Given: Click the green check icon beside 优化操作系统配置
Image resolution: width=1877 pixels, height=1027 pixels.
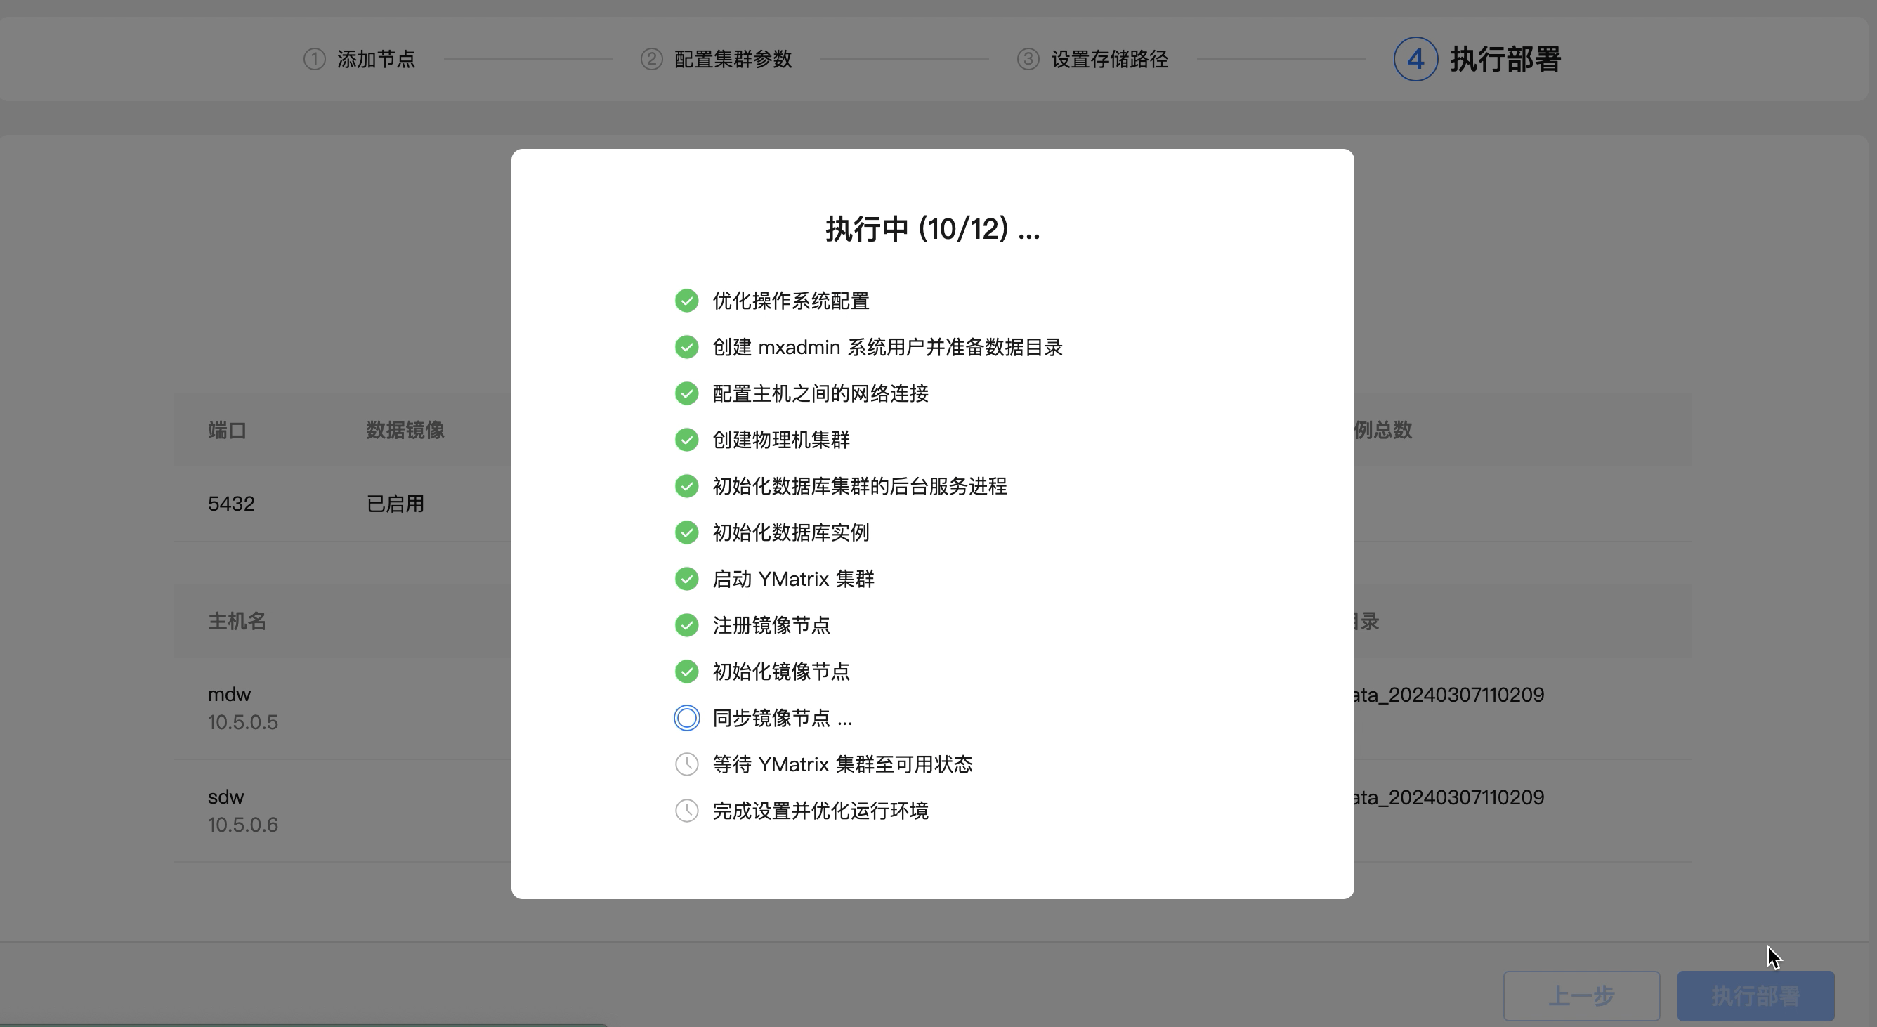Looking at the screenshot, I should pos(686,301).
